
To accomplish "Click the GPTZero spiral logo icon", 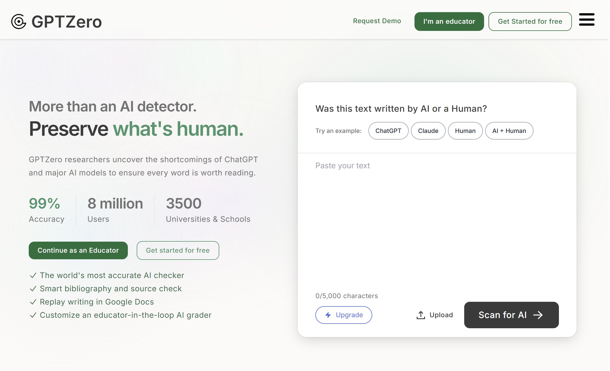I will click(19, 22).
